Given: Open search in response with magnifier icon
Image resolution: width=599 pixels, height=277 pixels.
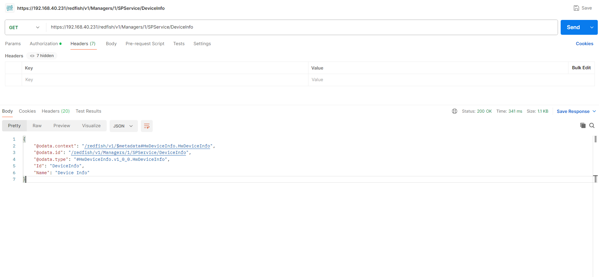Looking at the screenshot, I should coord(592,125).
